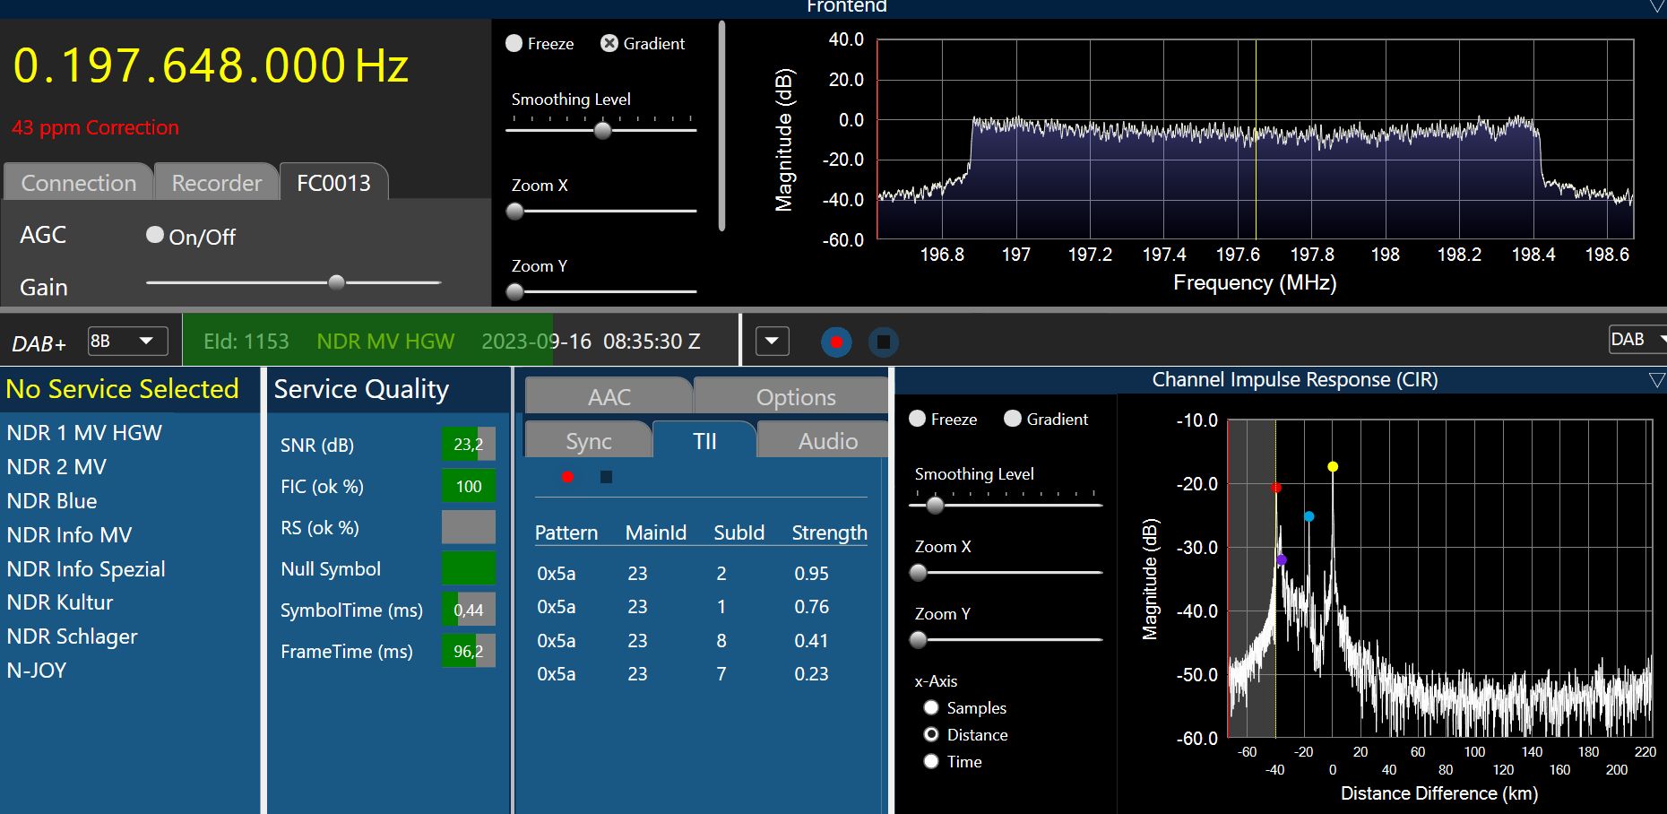Select N-JOY service
Viewport: 1667px width, 814px height.
[x=37, y=671]
